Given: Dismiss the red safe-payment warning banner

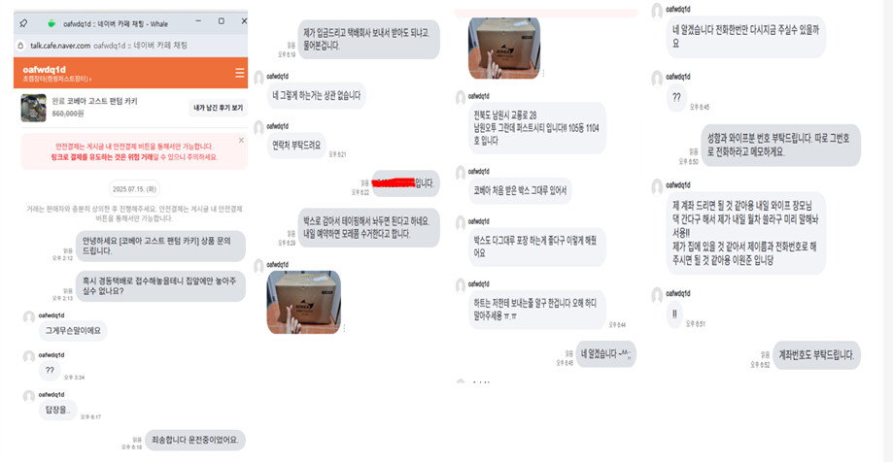Looking at the screenshot, I should 241,140.
